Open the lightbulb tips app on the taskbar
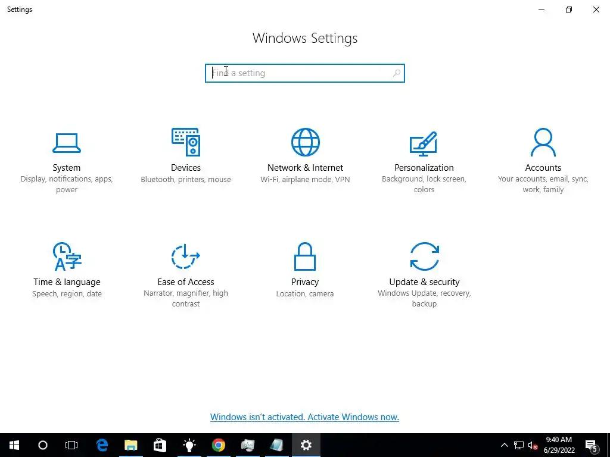Image resolution: width=610 pixels, height=457 pixels. [189, 445]
